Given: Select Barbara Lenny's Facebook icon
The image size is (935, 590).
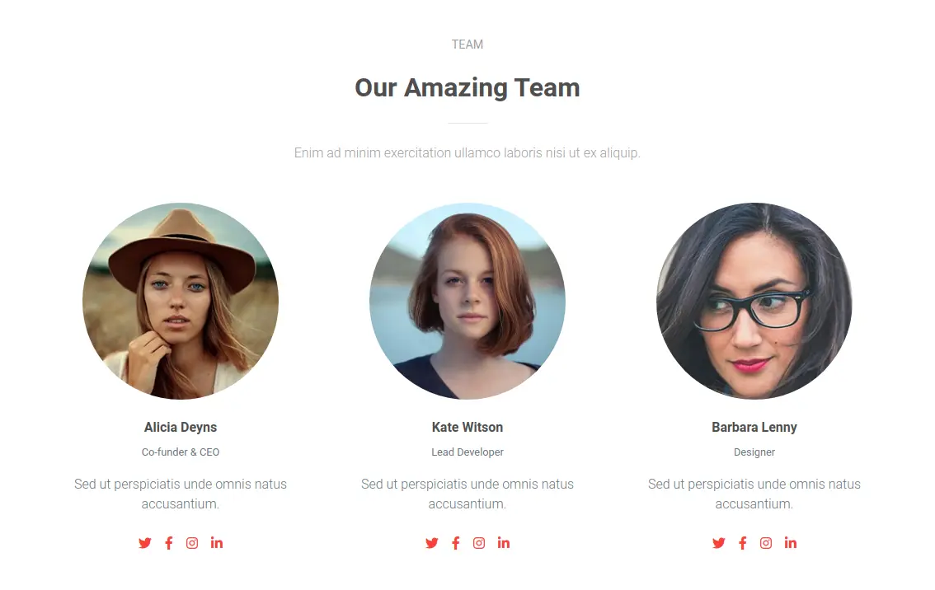Looking at the screenshot, I should (x=742, y=543).
